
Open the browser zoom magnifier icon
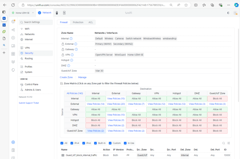171,5
